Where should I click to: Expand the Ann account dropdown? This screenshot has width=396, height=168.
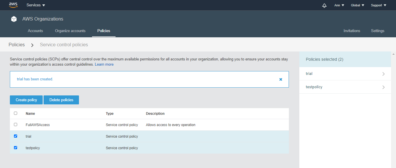[x=339, y=5]
